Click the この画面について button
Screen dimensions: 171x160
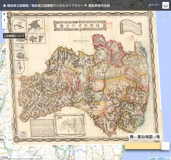(x=14, y=36)
